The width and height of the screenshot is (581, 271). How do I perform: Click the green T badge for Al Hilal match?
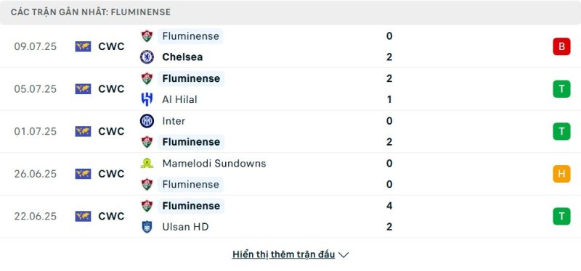click(x=561, y=89)
